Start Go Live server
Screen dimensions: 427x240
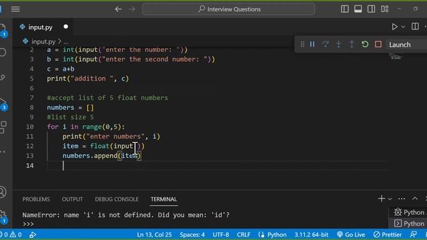pyautogui.click(x=350, y=235)
